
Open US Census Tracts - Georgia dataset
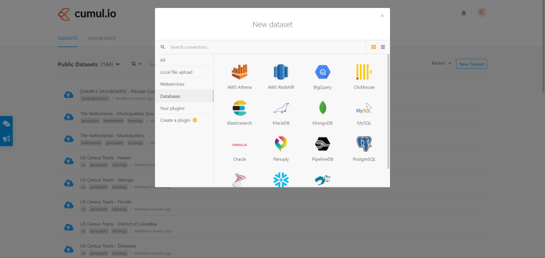pos(107,180)
